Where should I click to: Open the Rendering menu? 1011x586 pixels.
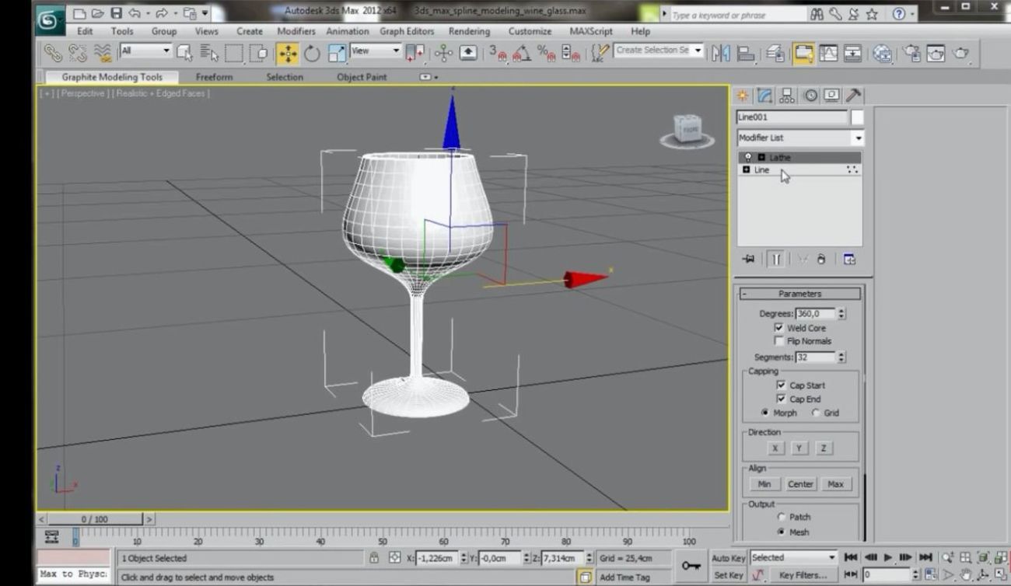coord(469,31)
